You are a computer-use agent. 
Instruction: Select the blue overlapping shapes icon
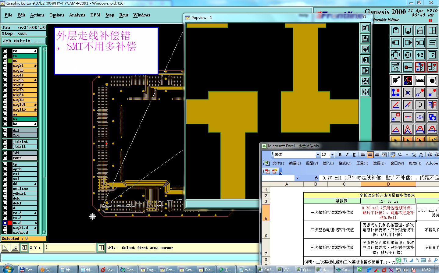point(432,117)
